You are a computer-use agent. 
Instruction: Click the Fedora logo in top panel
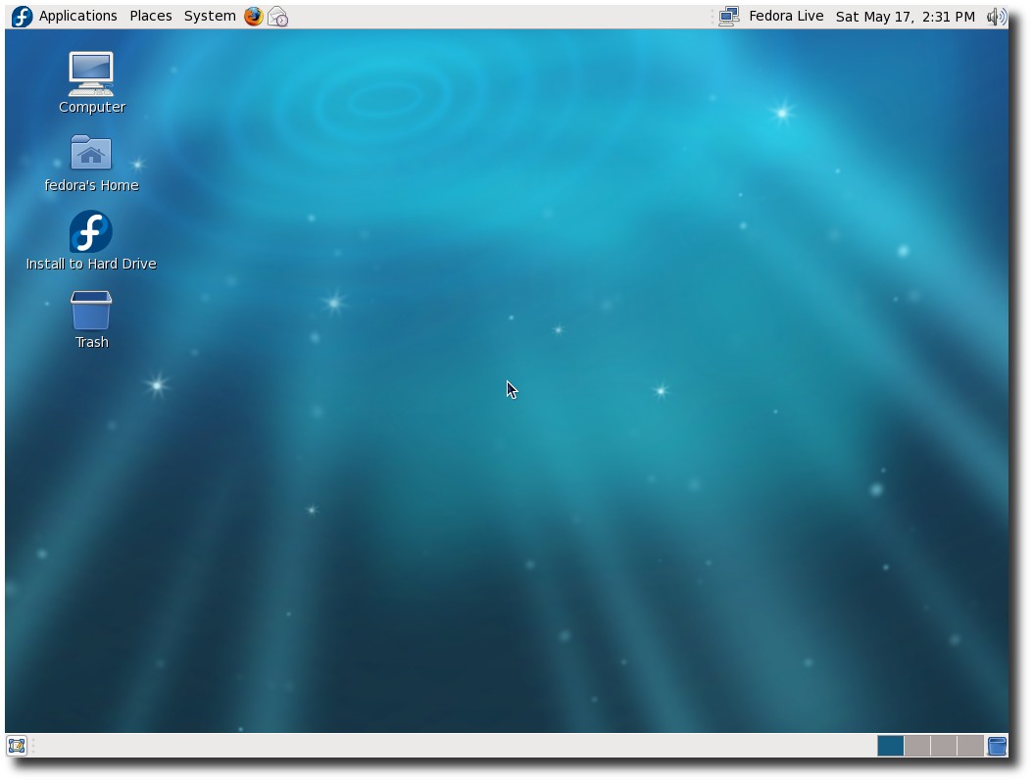coord(22,17)
